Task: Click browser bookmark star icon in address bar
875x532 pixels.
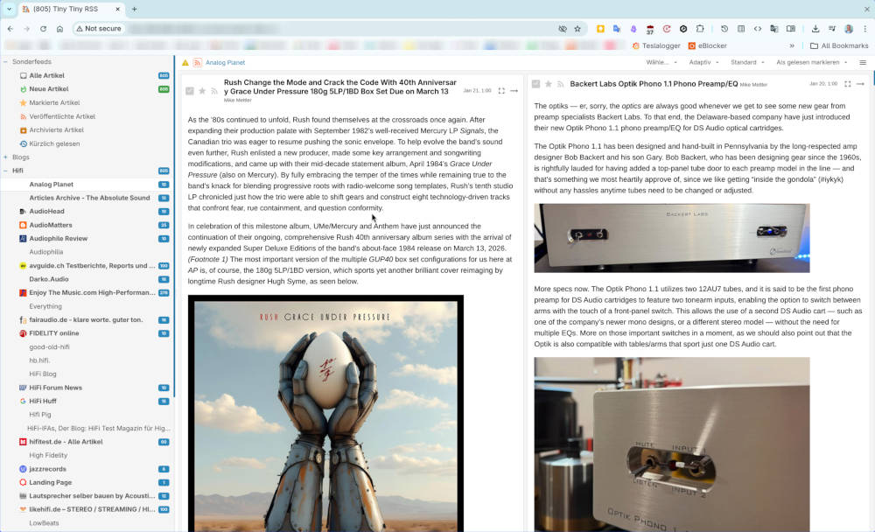Action: tap(577, 29)
